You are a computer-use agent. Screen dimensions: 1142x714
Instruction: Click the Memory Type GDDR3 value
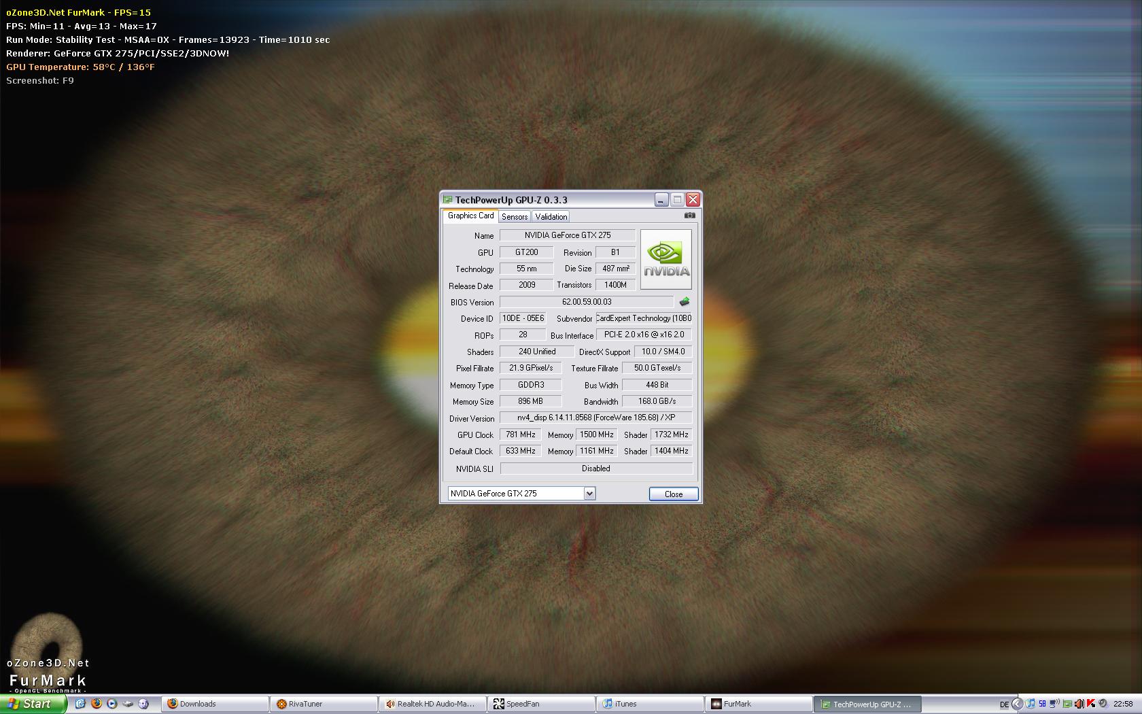click(530, 385)
